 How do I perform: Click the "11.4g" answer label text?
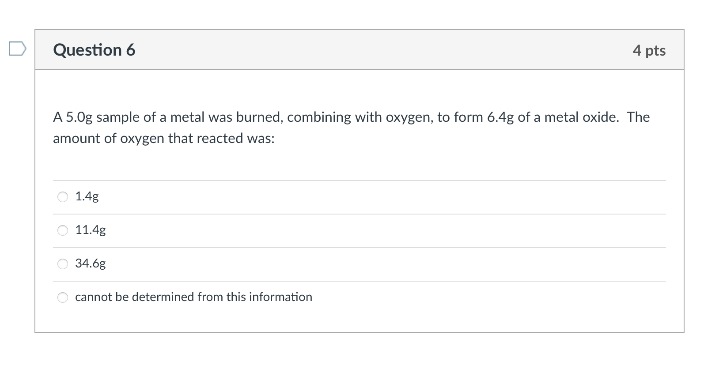(x=91, y=230)
